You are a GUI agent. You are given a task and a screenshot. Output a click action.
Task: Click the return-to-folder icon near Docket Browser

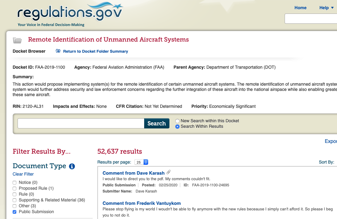58,51
